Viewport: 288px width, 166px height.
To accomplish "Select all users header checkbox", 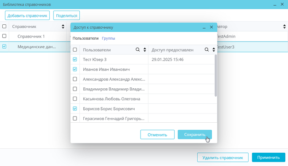I will pos(75,49).
